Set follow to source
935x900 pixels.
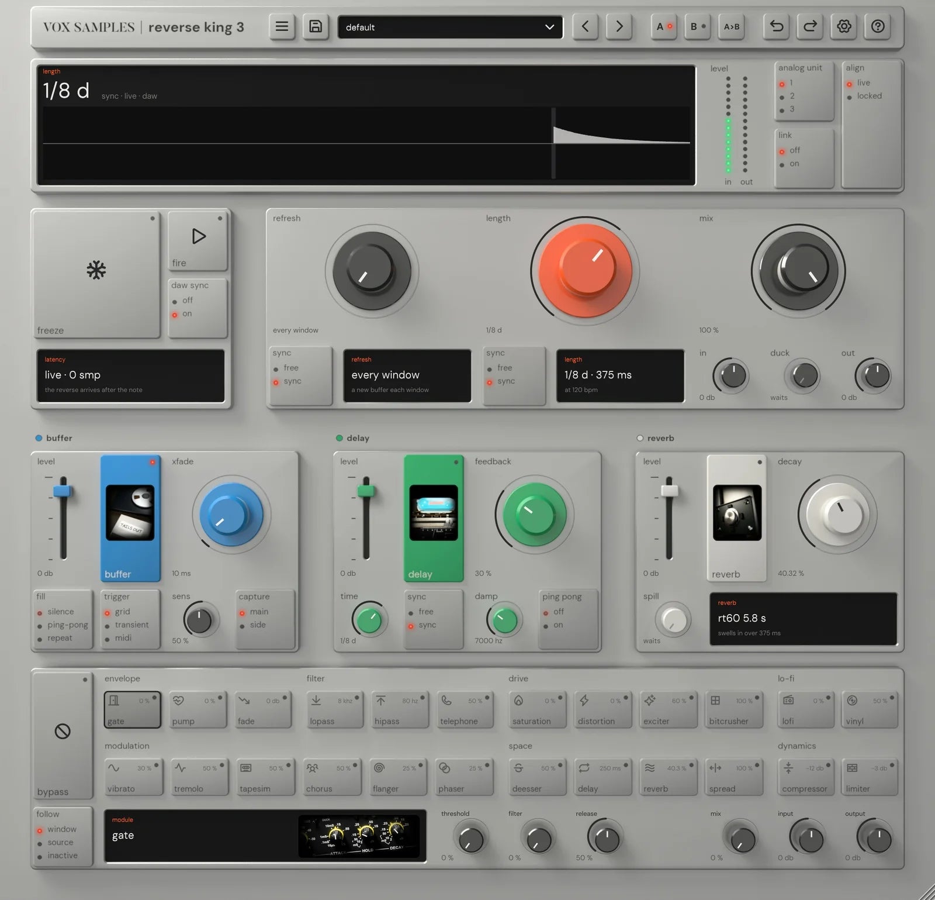56,843
